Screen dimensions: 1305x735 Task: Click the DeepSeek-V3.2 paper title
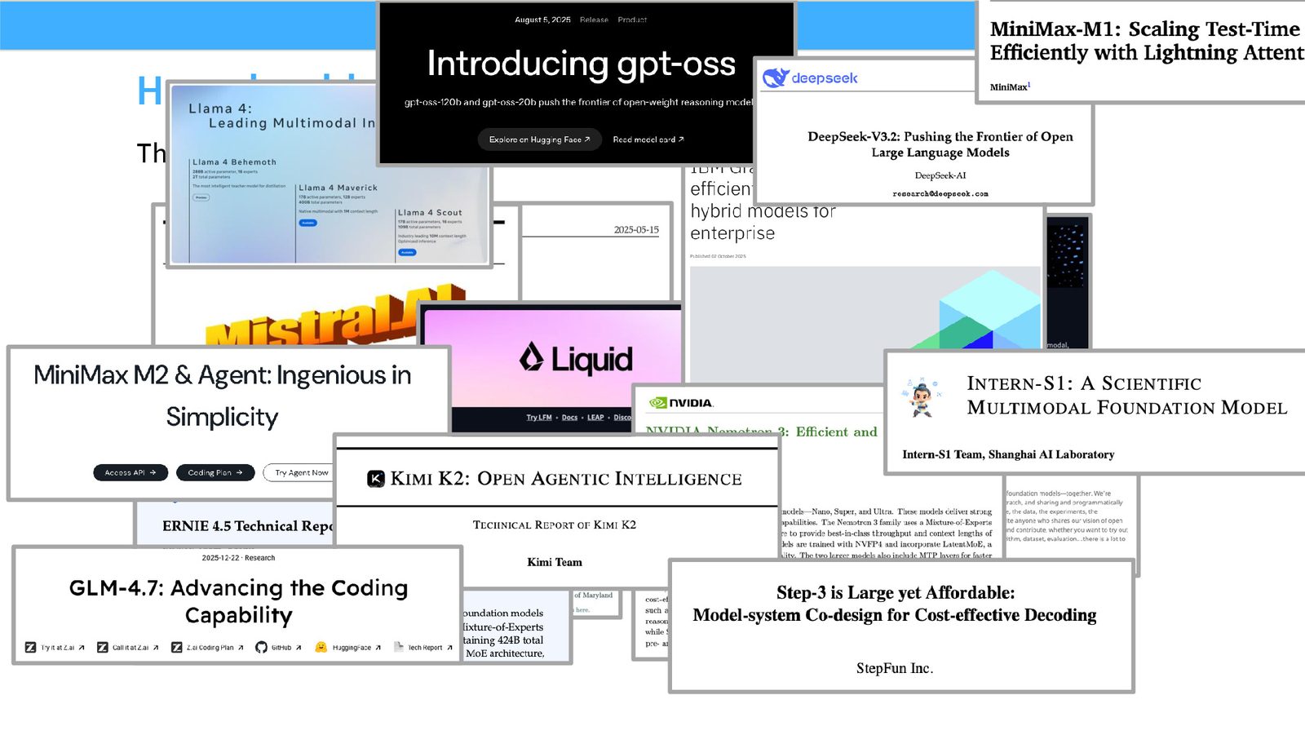pos(940,144)
